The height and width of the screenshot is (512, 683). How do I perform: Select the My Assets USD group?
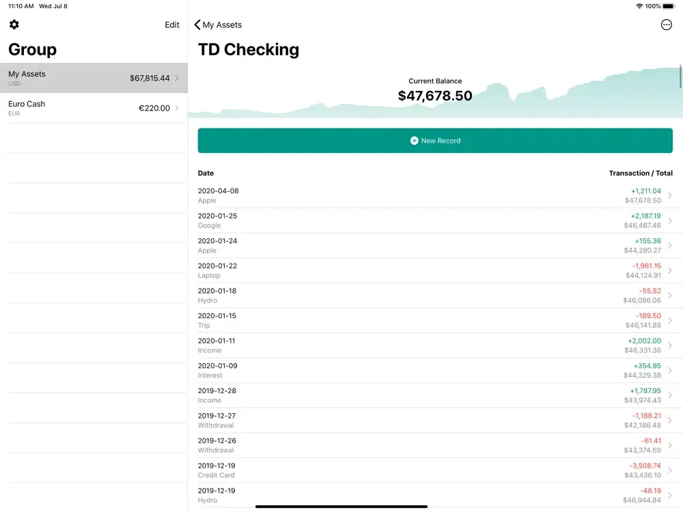coord(94,78)
